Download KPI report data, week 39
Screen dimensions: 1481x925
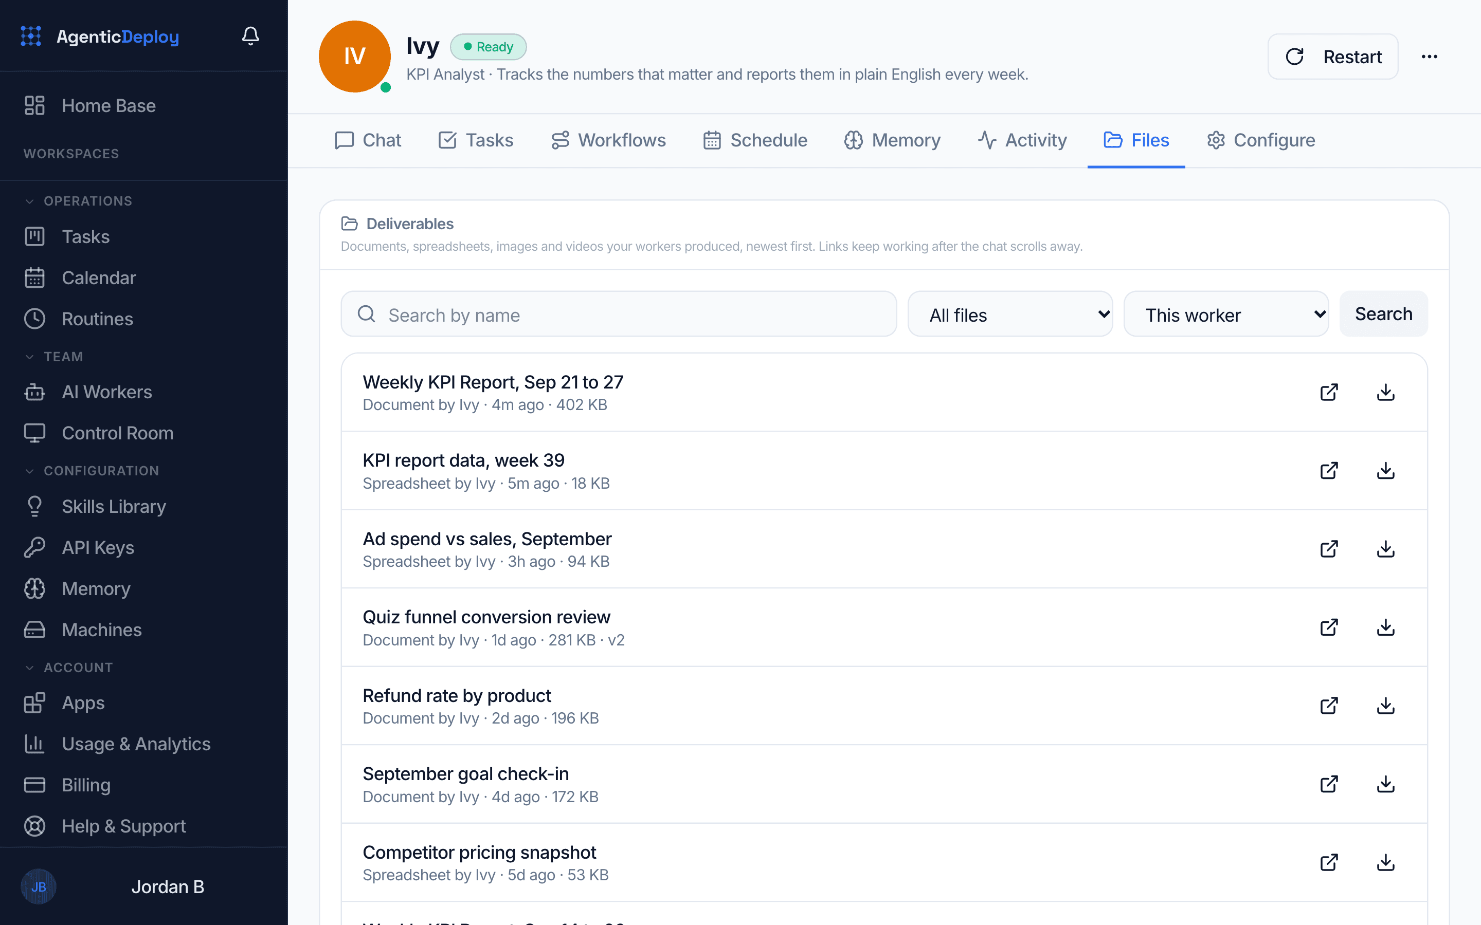pyautogui.click(x=1385, y=470)
